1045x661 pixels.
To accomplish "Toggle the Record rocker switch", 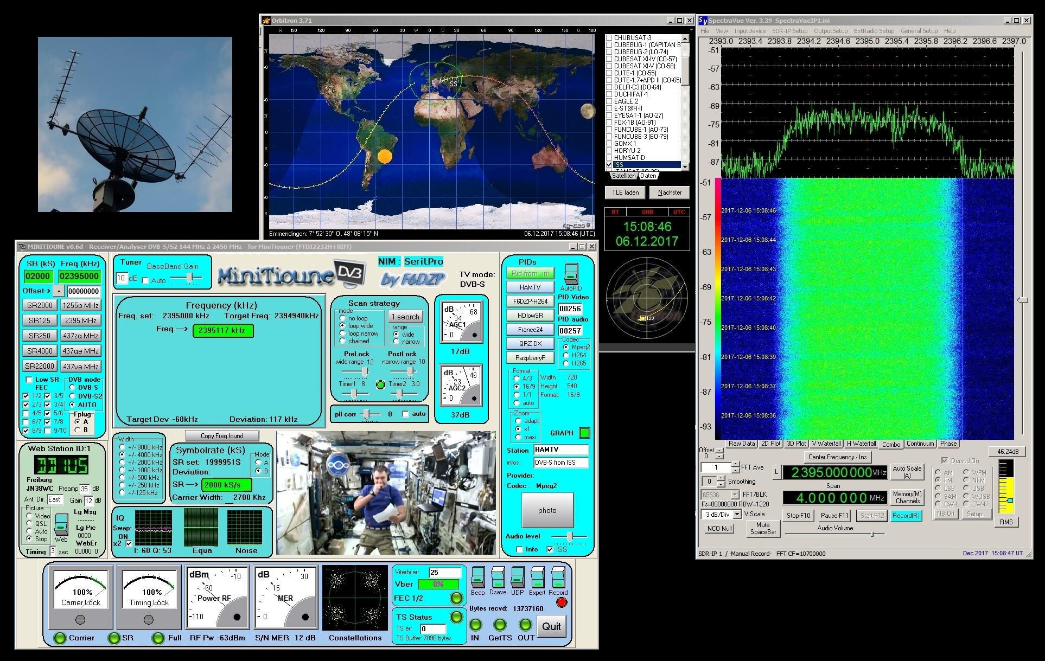I will [x=557, y=577].
